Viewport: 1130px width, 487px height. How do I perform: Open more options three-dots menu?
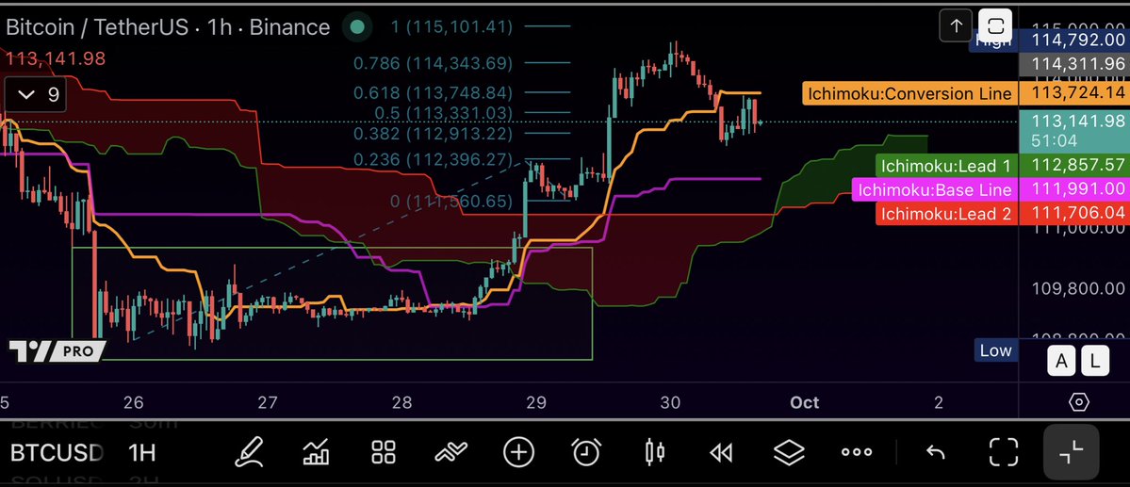pyautogui.click(x=857, y=452)
